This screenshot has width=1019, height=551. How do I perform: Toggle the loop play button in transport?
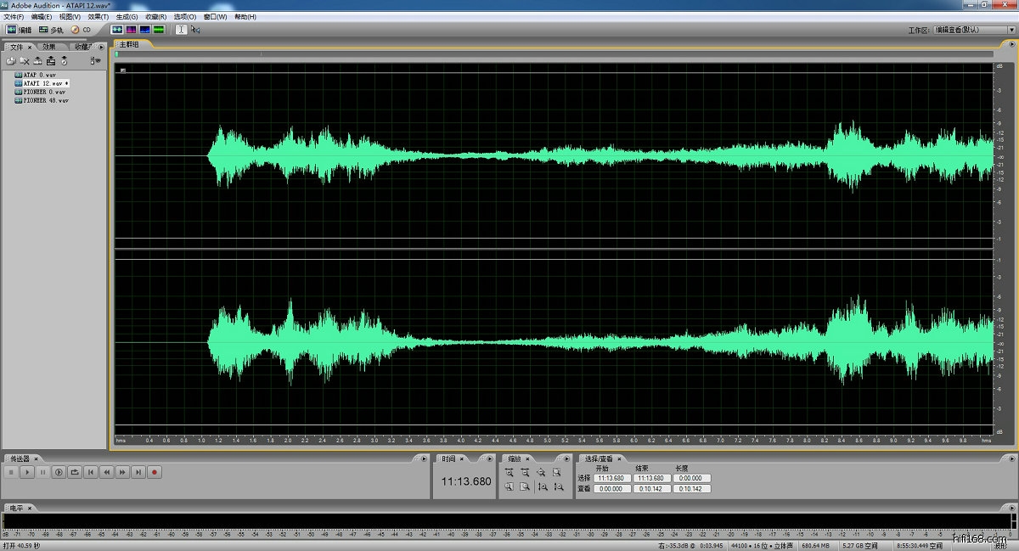[x=75, y=472]
